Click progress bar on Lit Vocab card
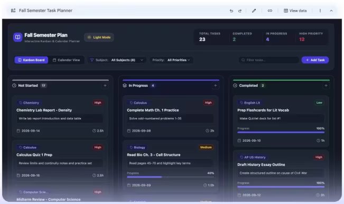 pyautogui.click(x=281, y=132)
